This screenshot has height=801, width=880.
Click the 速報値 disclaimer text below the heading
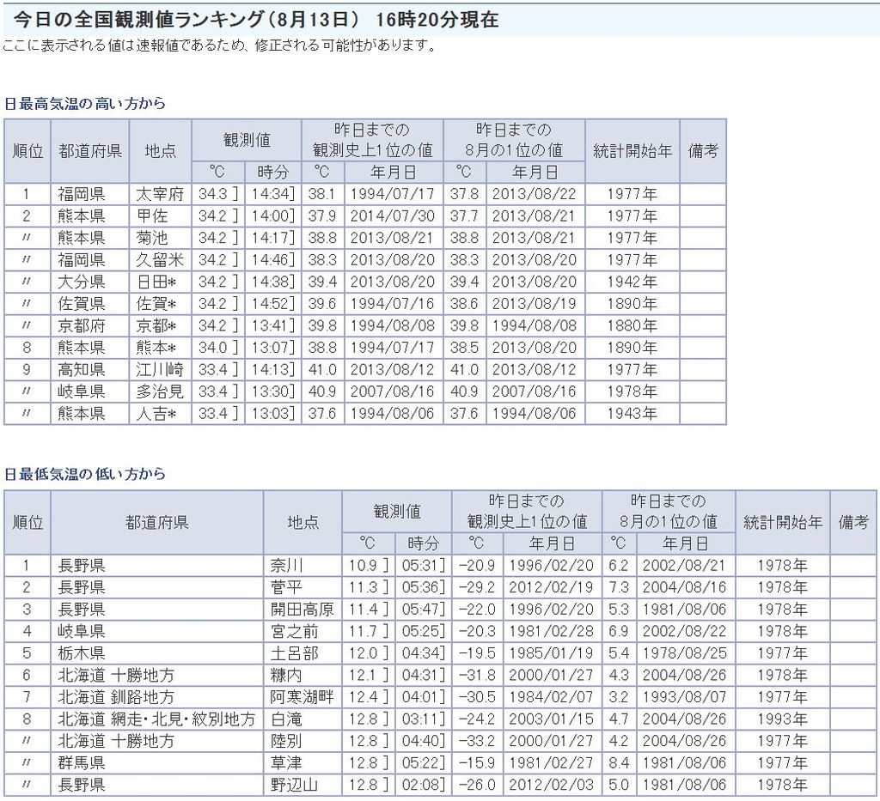[219, 46]
